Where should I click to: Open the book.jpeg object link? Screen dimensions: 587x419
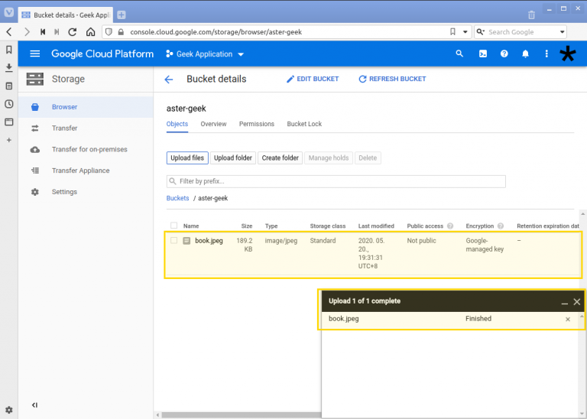(x=209, y=241)
